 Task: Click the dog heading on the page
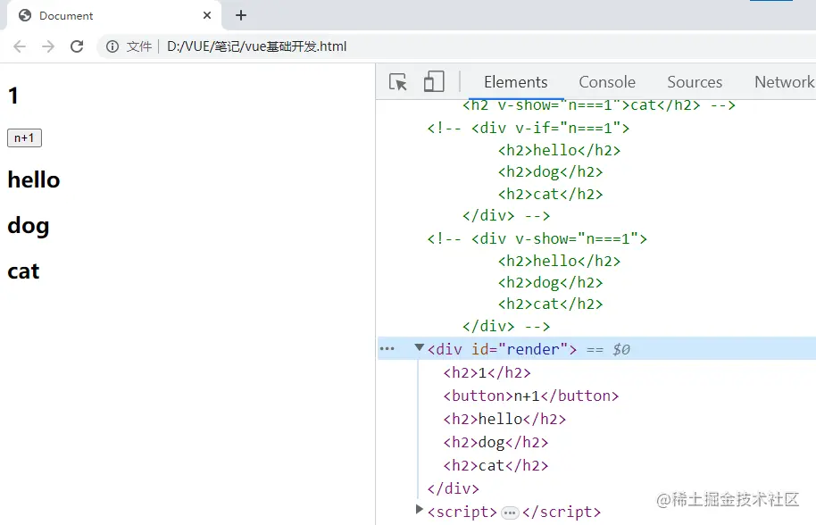(28, 225)
